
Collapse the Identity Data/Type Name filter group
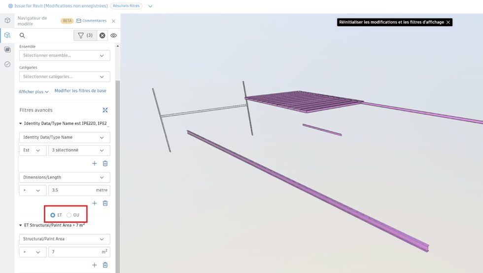pyautogui.click(x=21, y=123)
